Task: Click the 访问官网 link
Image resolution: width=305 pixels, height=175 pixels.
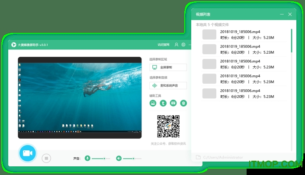Action: coord(163,45)
